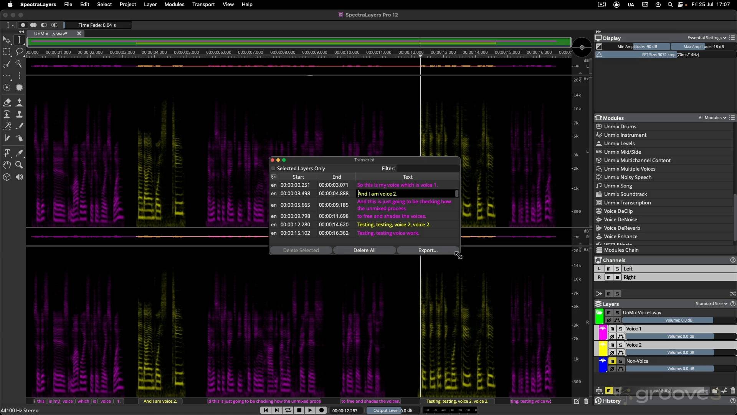Mute the Voice 1 layer
737x415 pixels.
pos(612,329)
